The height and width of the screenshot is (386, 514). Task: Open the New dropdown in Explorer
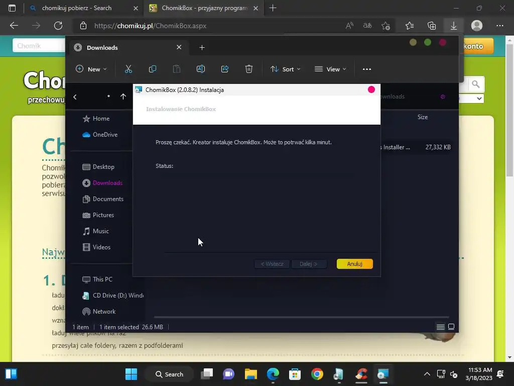(x=91, y=69)
